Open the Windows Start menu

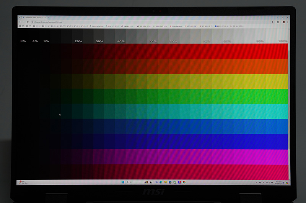coord(123,182)
